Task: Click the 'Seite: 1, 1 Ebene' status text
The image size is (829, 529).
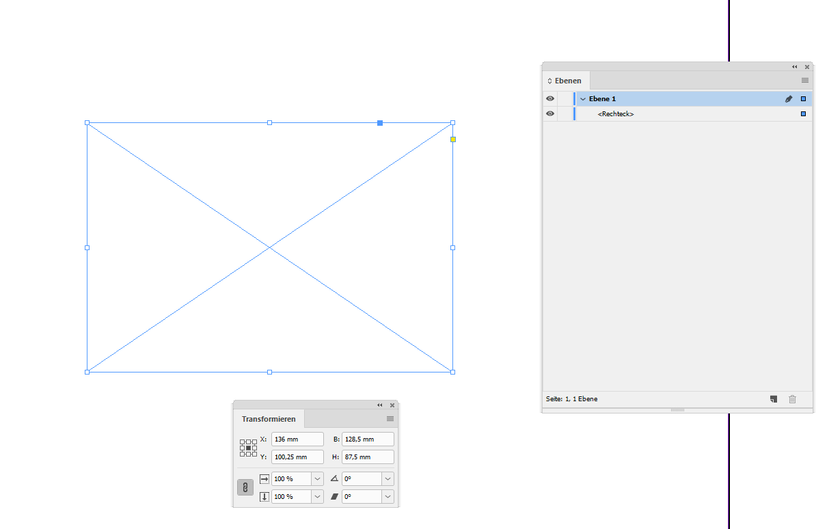Action: [x=571, y=399]
